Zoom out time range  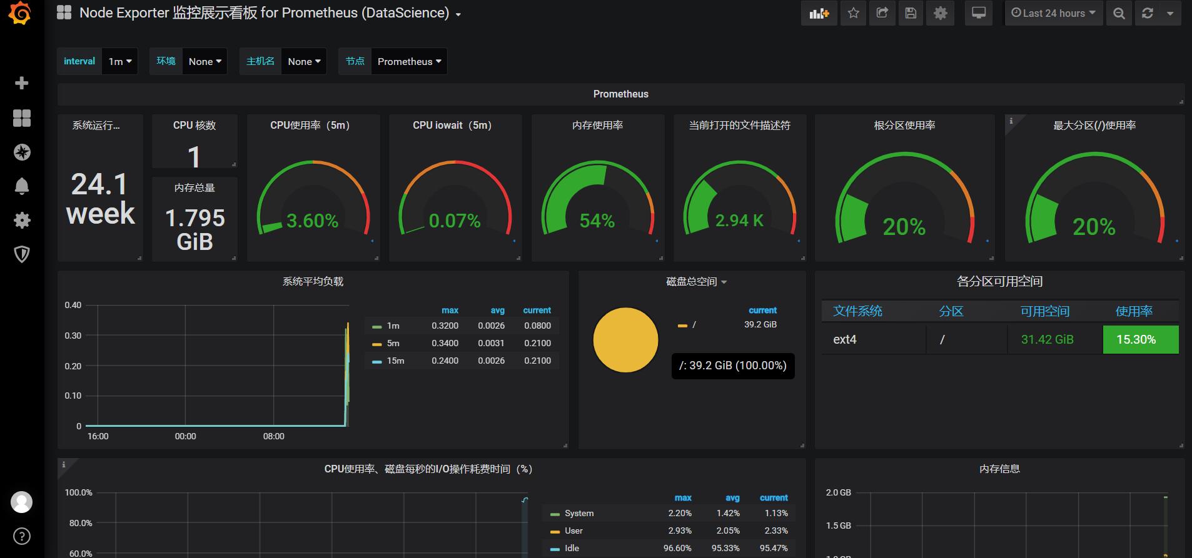click(1119, 13)
